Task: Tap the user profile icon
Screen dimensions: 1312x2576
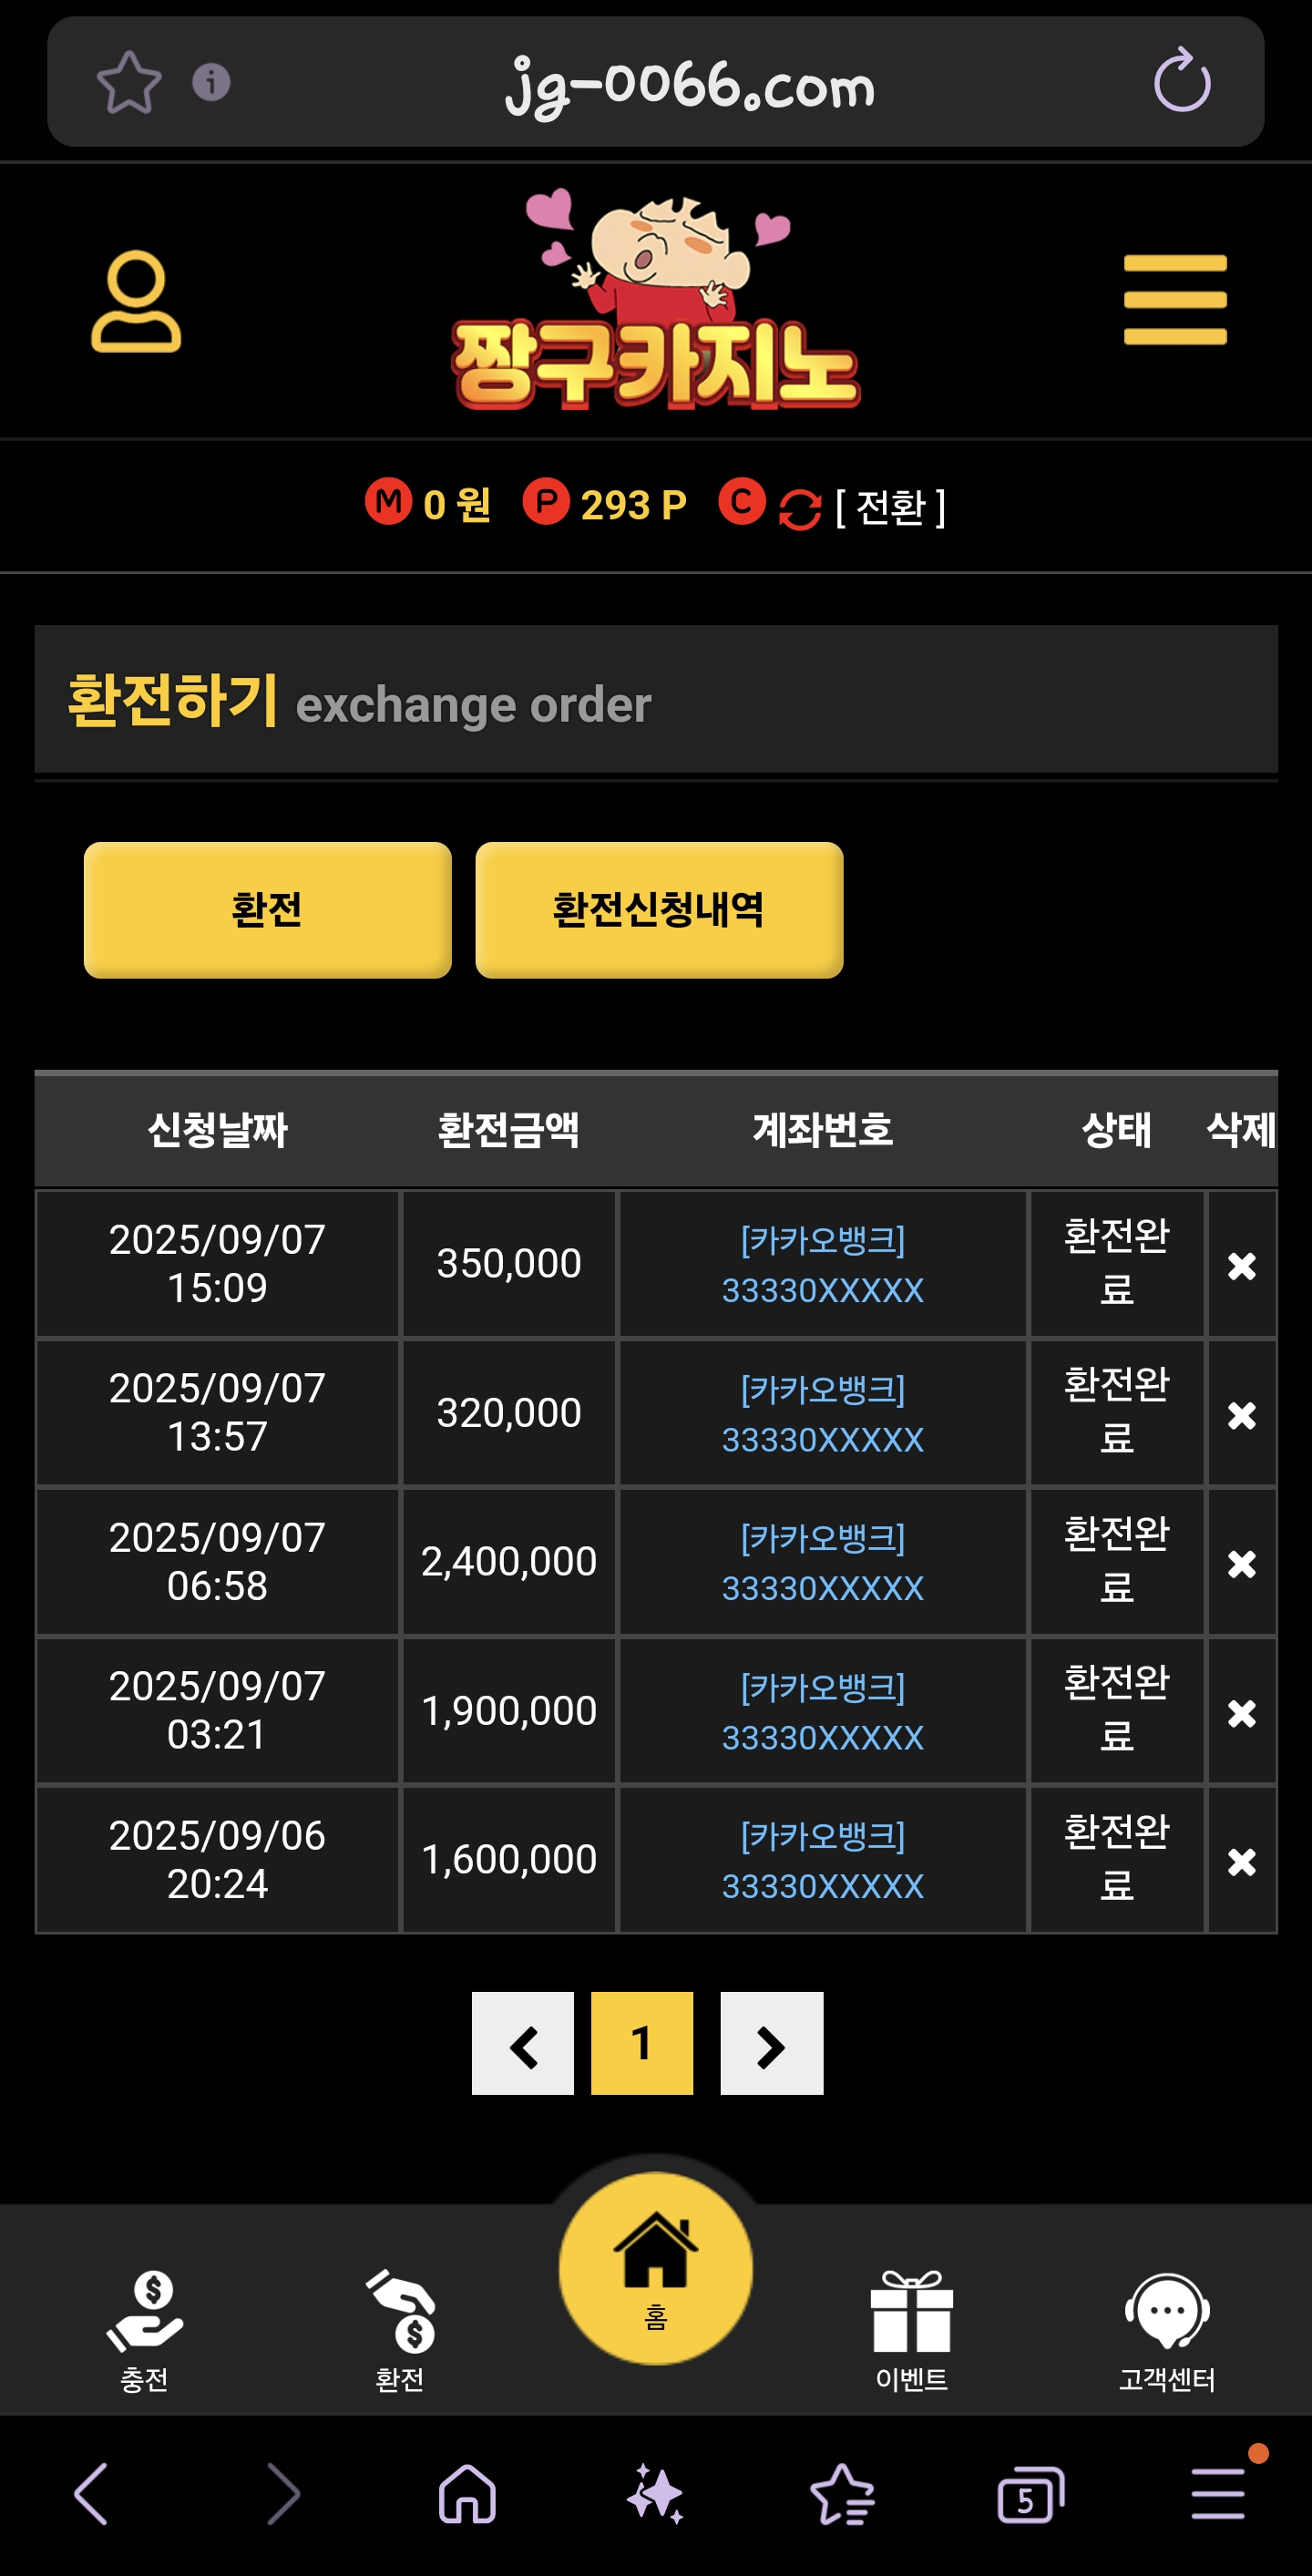Action: (x=136, y=301)
